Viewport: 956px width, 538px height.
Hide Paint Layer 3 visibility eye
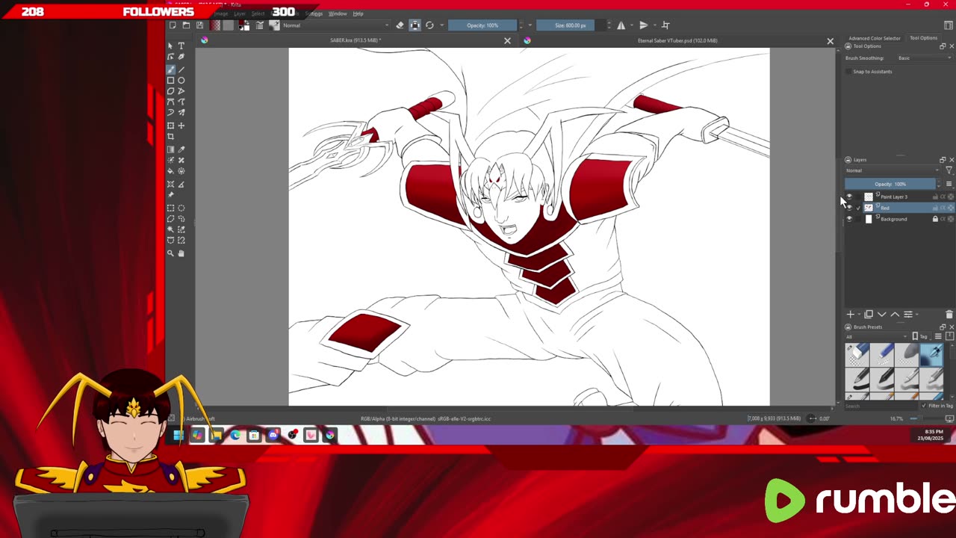[x=849, y=197]
